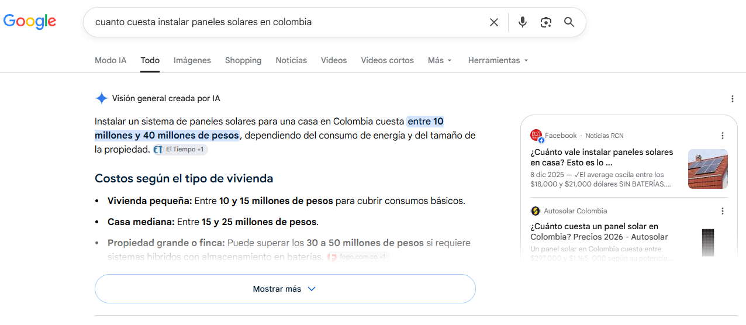
Task: Click the 'Vivienda pequeña:' bullet text
Action: coord(150,200)
